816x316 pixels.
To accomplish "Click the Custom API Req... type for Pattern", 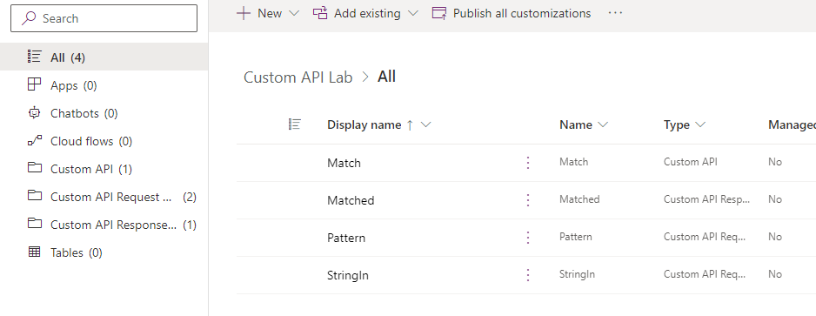I will [705, 237].
